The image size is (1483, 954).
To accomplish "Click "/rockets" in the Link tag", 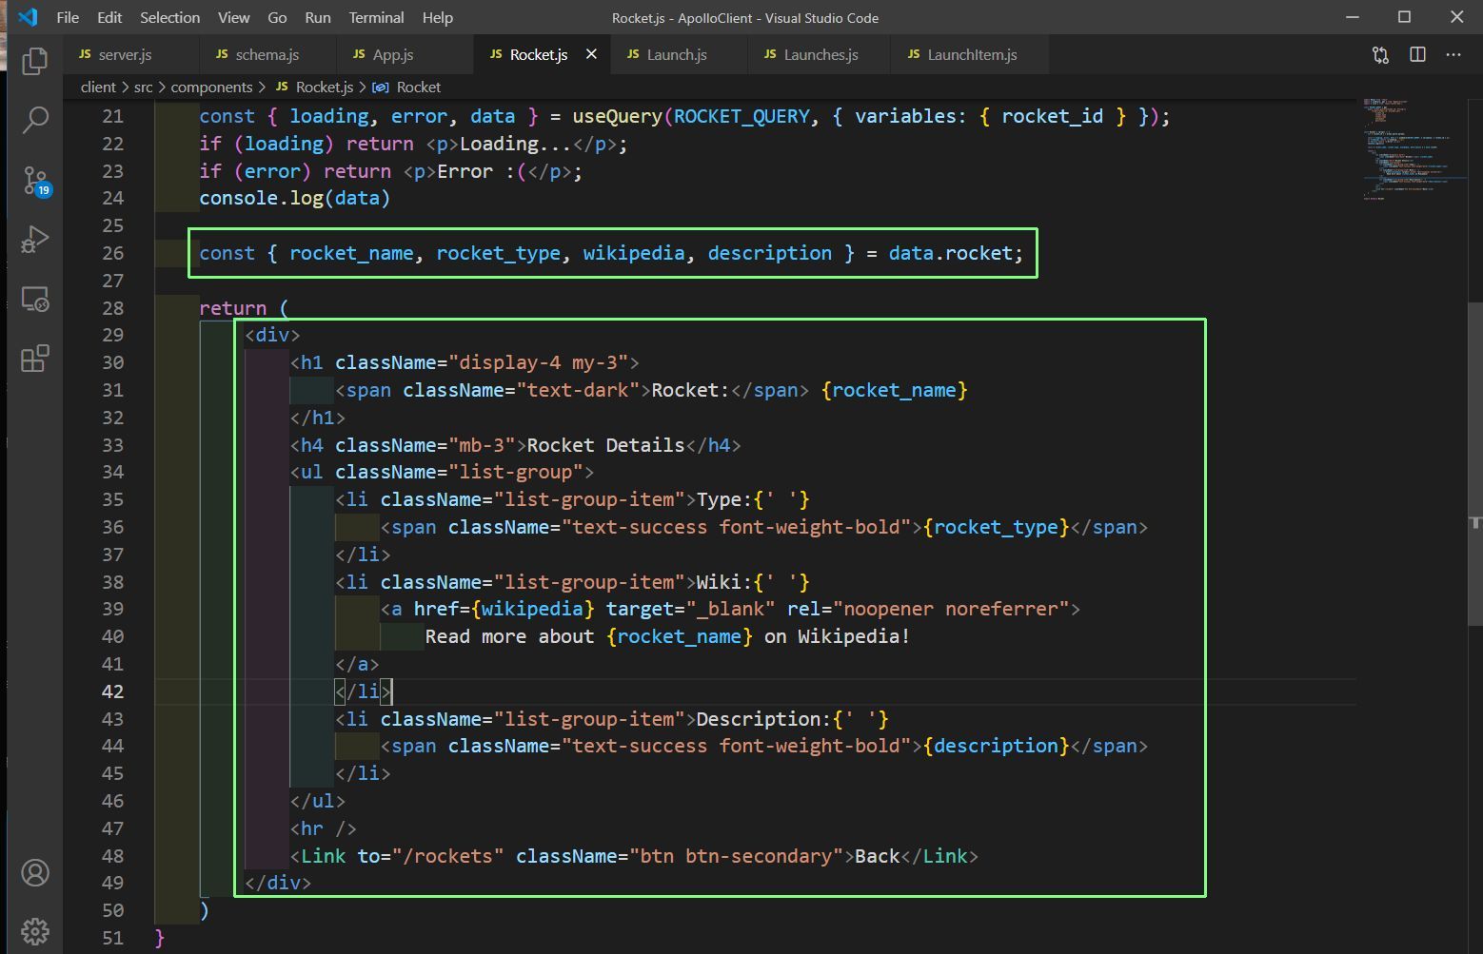I will pos(453,856).
